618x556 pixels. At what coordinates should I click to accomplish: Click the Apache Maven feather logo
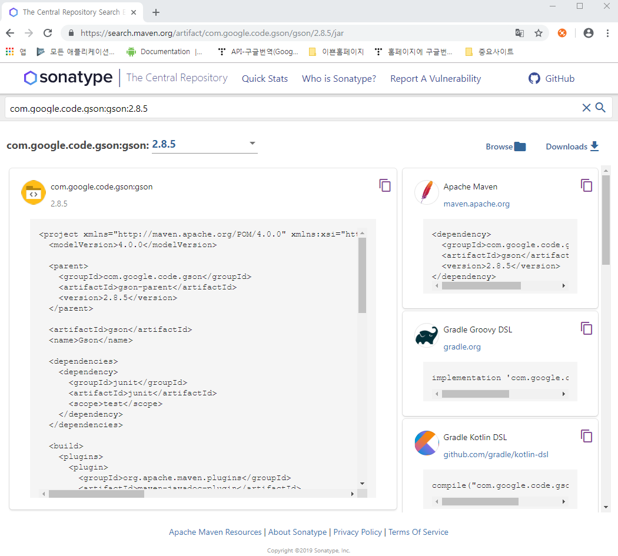coord(427,192)
